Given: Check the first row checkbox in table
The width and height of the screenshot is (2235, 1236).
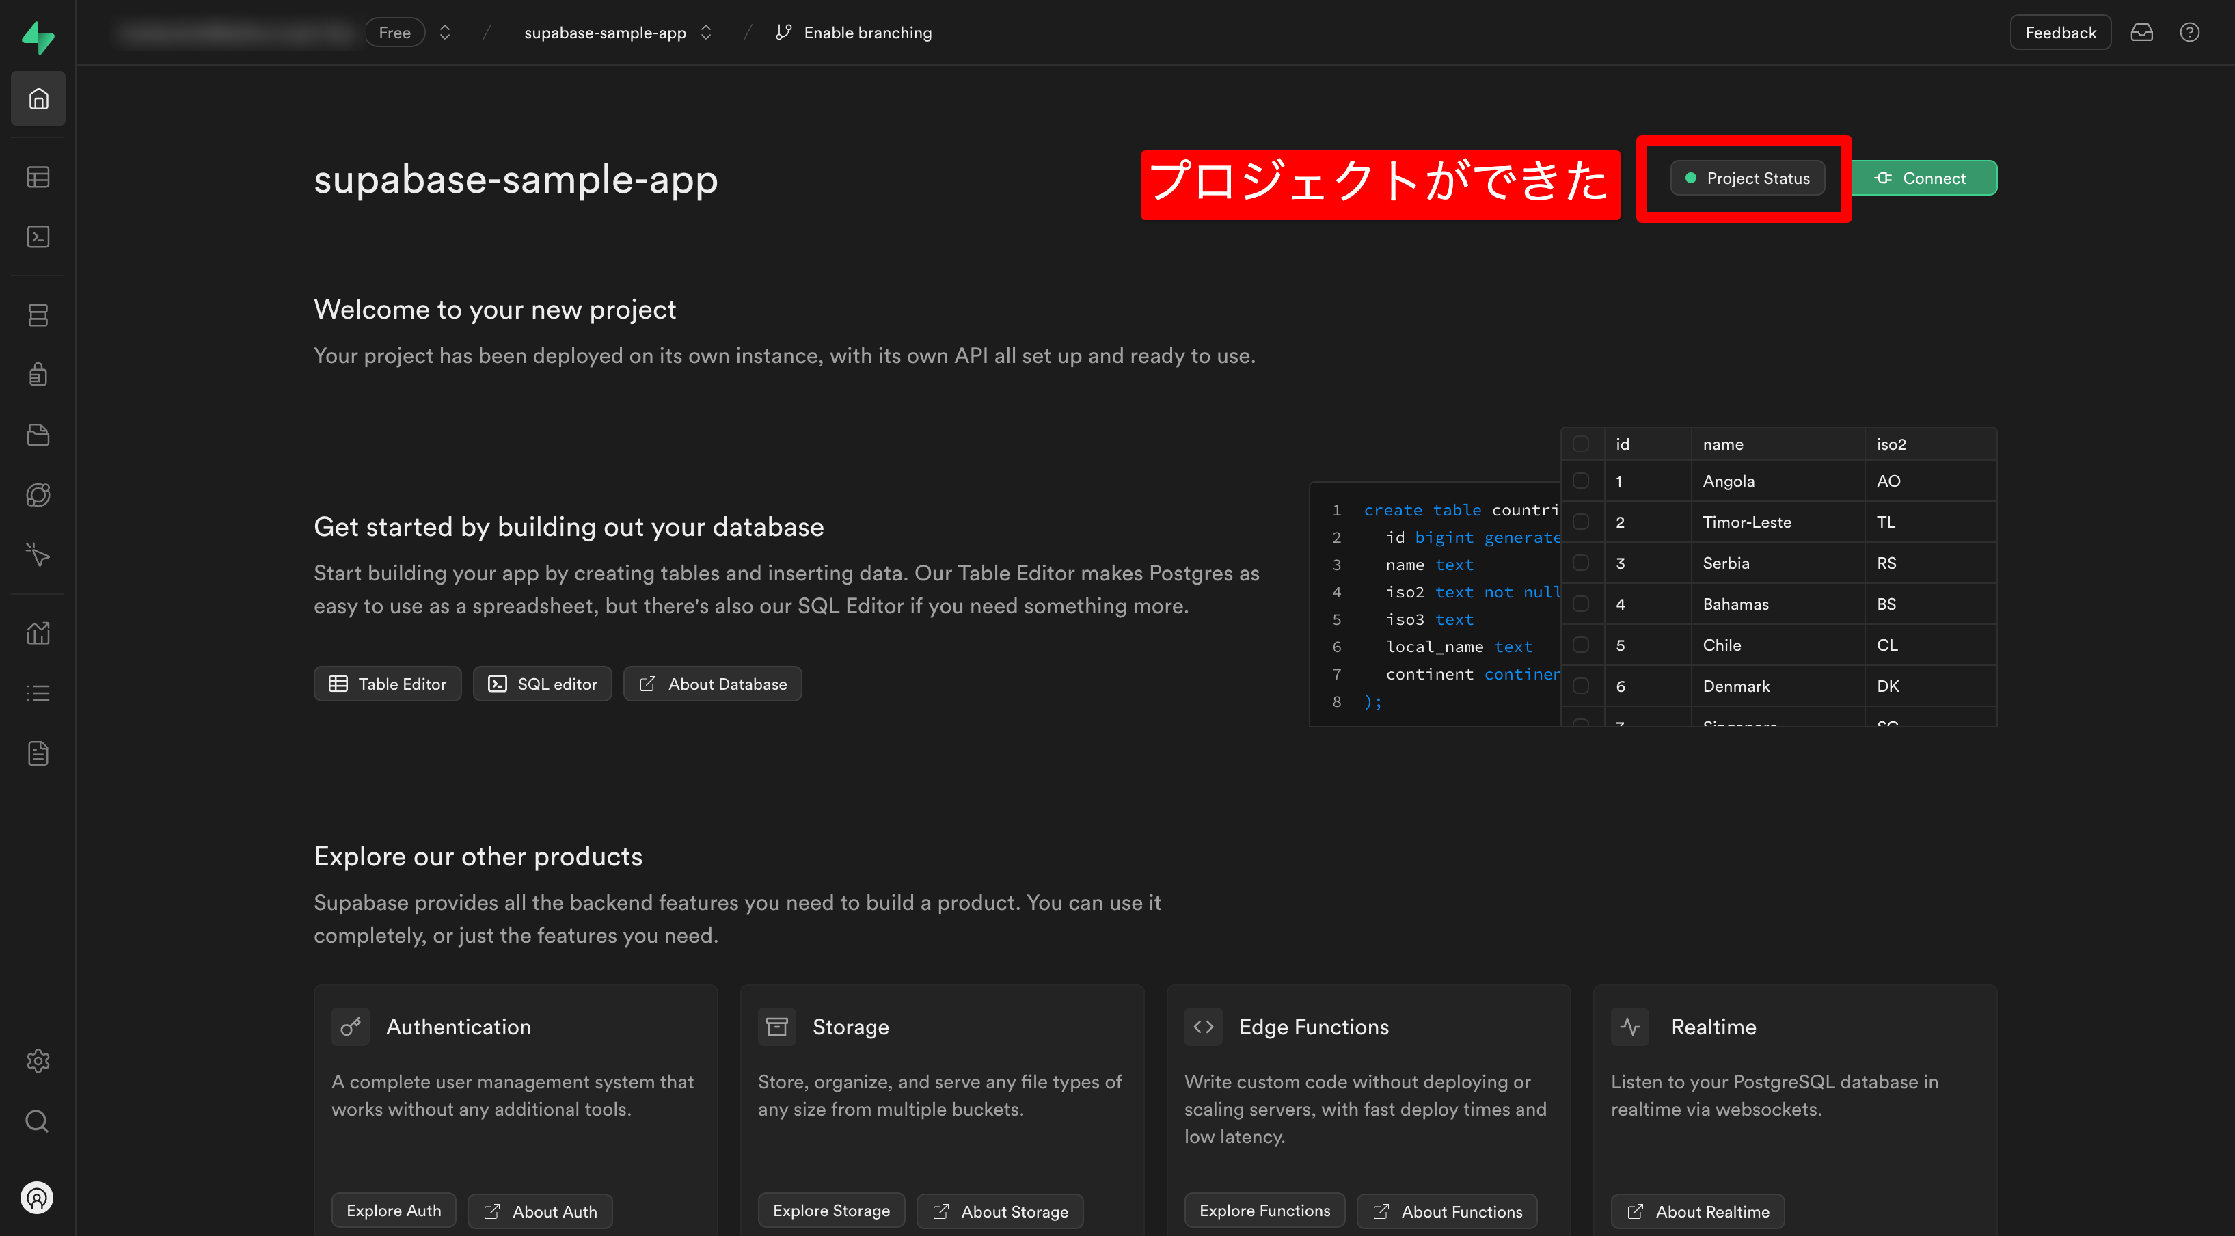Looking at the screenshot, I should coord(1581,481).
